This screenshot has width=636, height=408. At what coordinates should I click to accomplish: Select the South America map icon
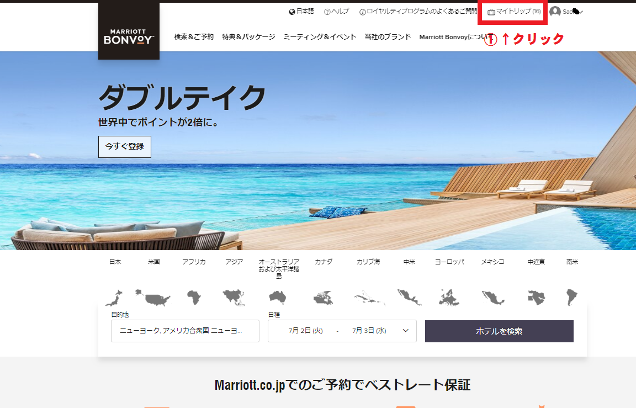point(571,297)
